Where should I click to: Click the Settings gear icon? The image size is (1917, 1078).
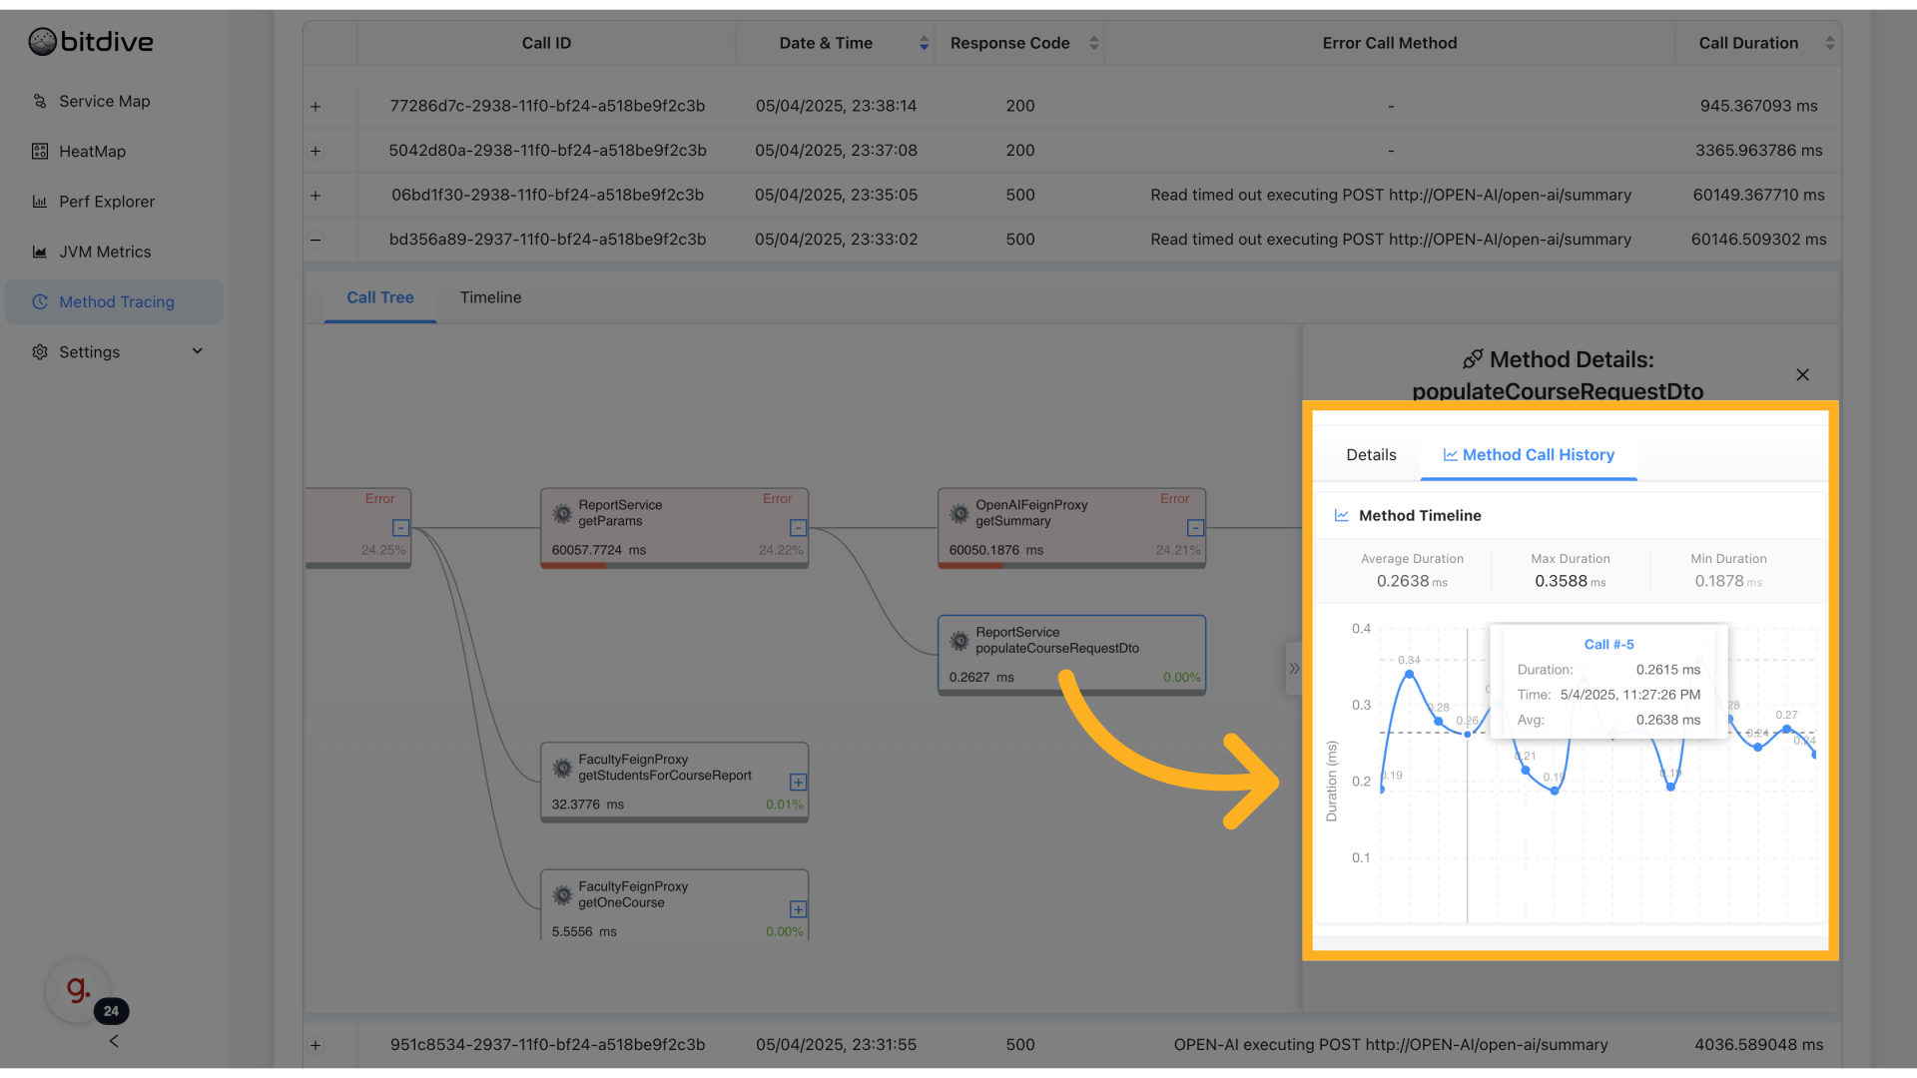coord(40,351)
